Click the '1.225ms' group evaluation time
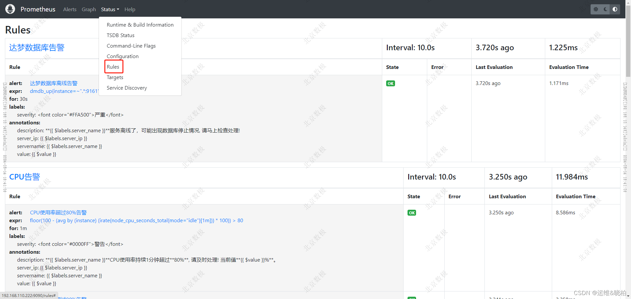Screen dimensions: 631x299 click(563, 48)
